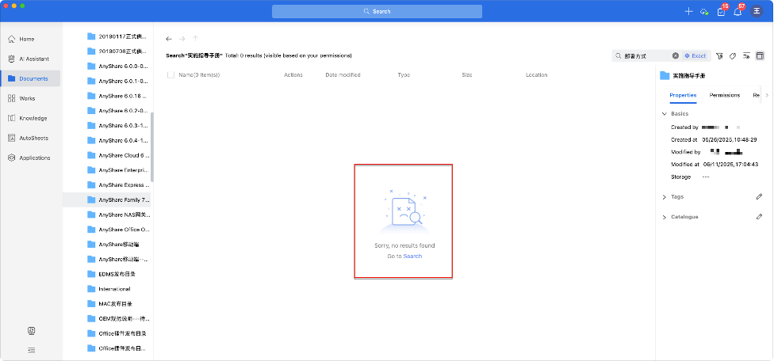Click the back arrow navigation icon
Viewport: 774px width, 361px height.
coord(168,39)
